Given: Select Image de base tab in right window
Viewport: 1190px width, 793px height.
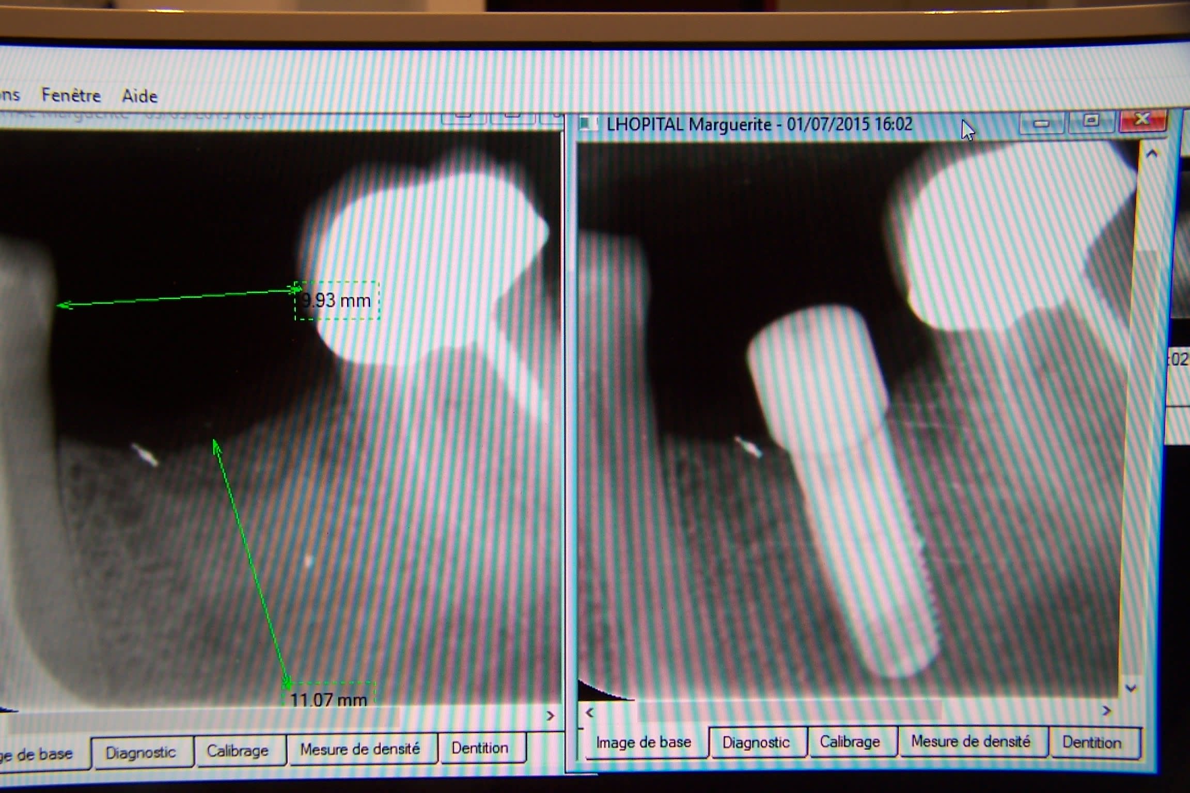Looking at the screenshot, I should tap(644, 742).
